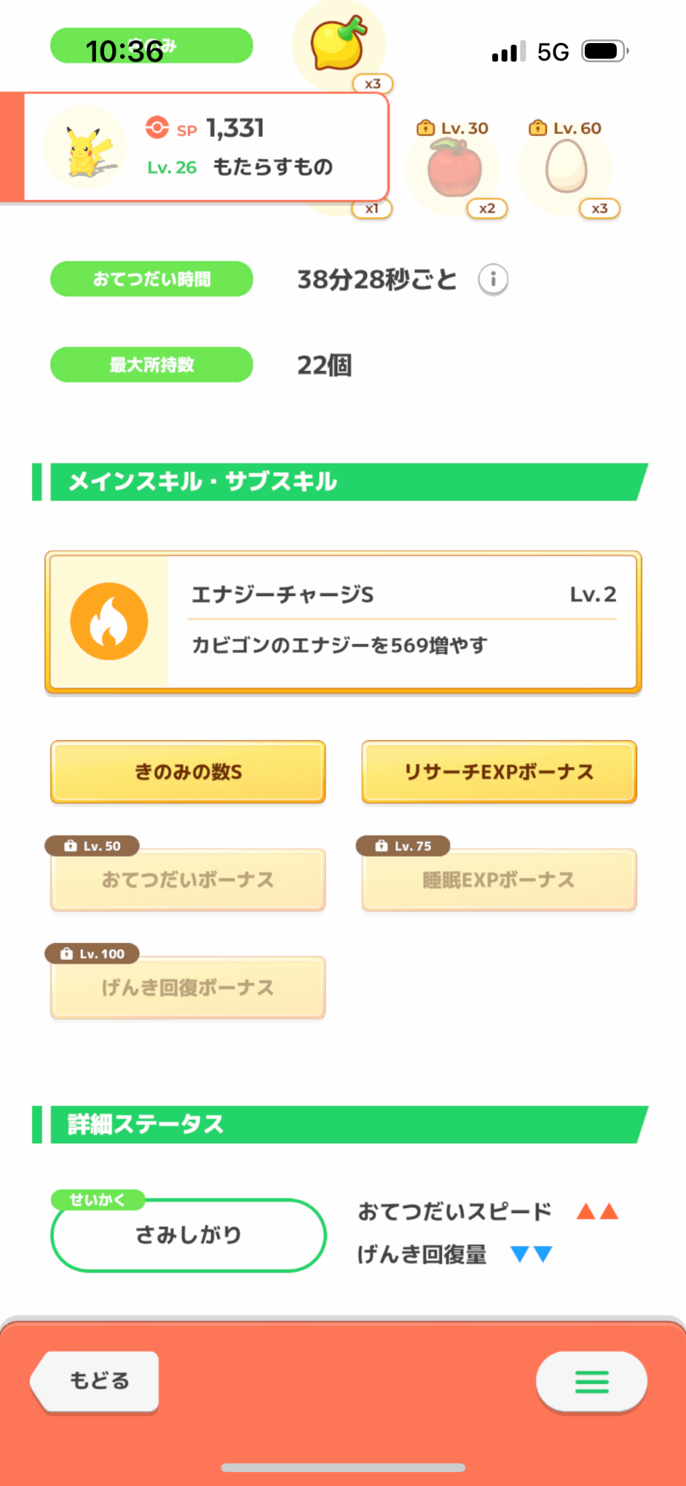Tap the locked Lv. 60 egg ingredient

[566, 168]
